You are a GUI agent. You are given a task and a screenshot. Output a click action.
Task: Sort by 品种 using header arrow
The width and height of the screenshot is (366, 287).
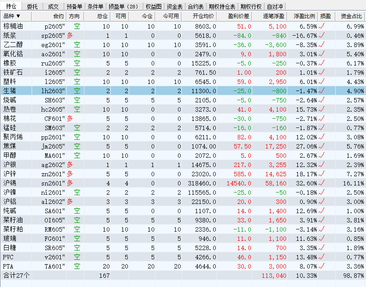tap(18, 16)
